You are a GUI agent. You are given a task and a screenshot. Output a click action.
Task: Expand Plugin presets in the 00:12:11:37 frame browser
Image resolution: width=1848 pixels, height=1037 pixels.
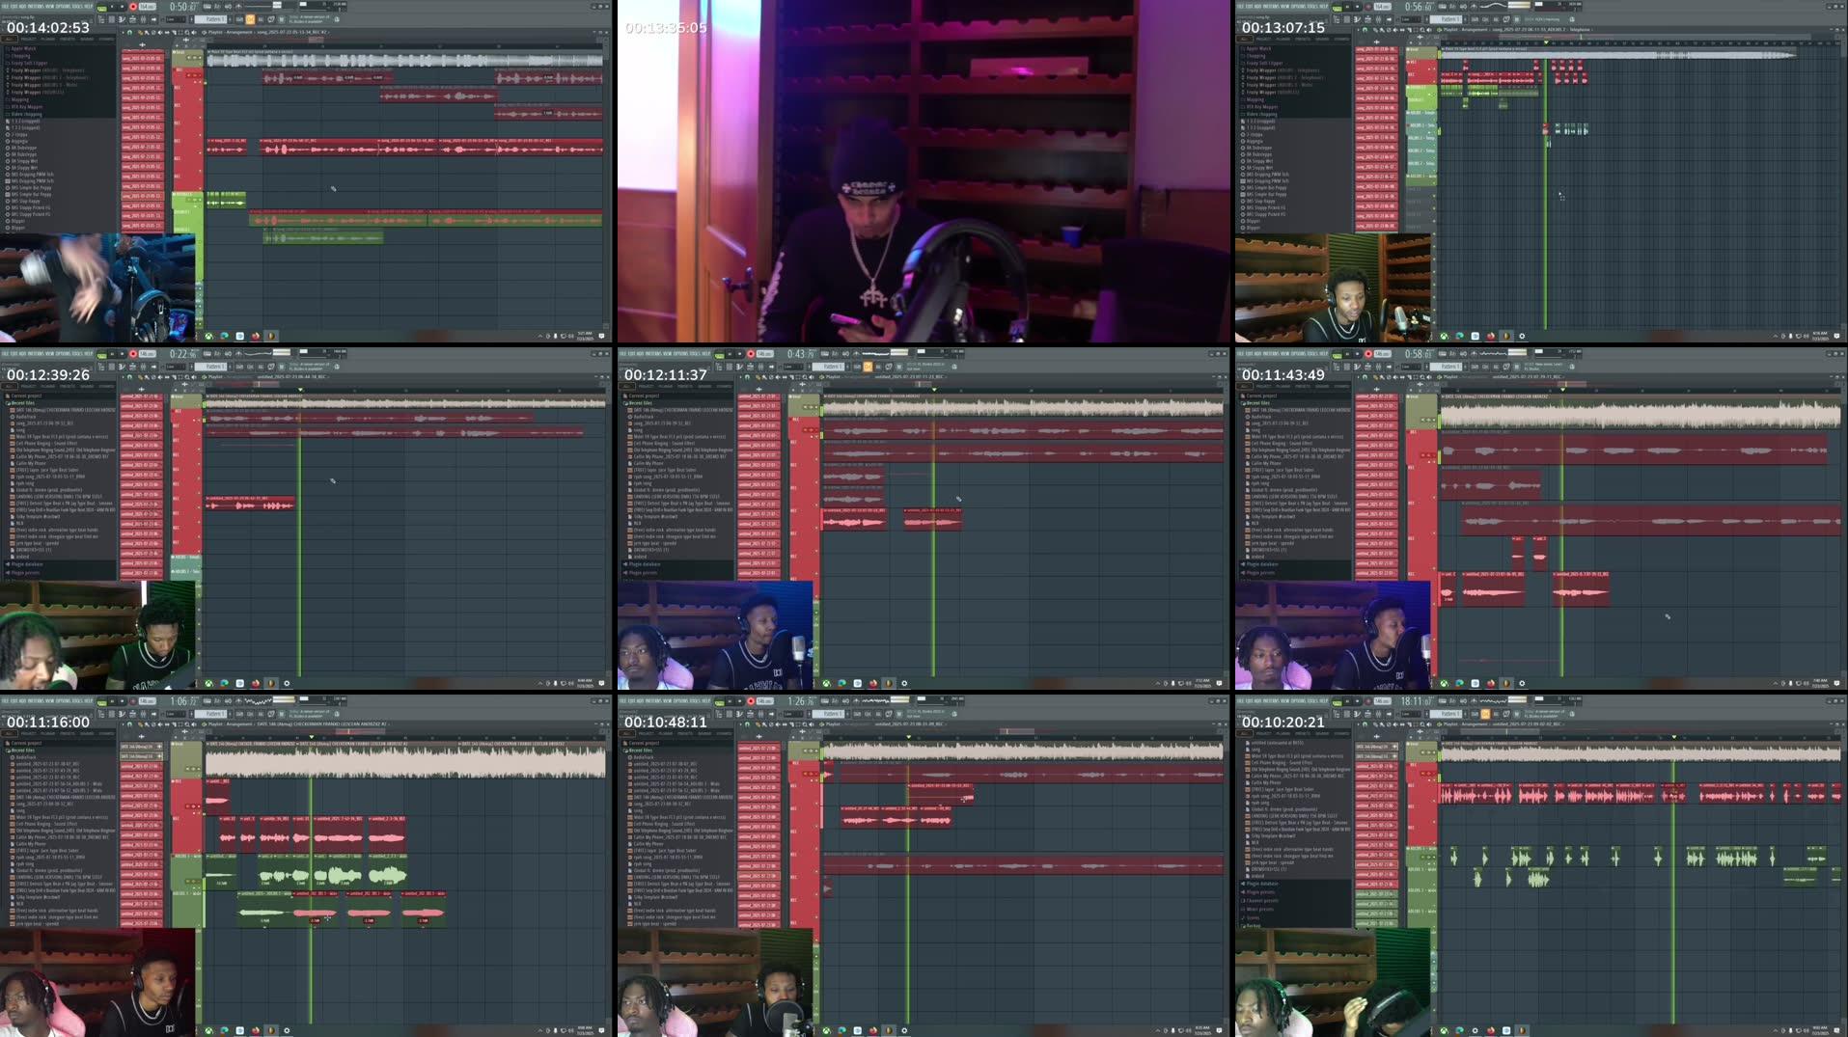tap(643, 573)
